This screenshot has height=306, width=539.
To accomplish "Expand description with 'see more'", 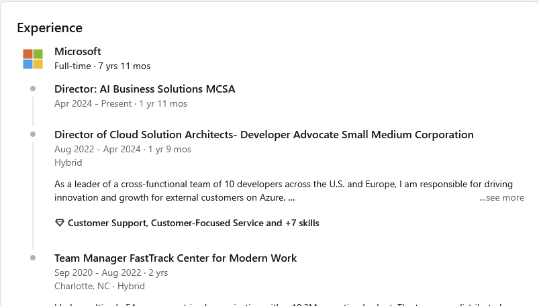I will pos(501,198).
